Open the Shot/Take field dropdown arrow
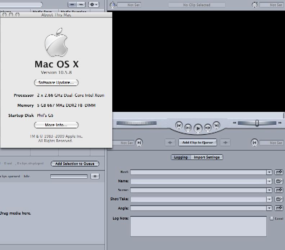 [269, 199]
